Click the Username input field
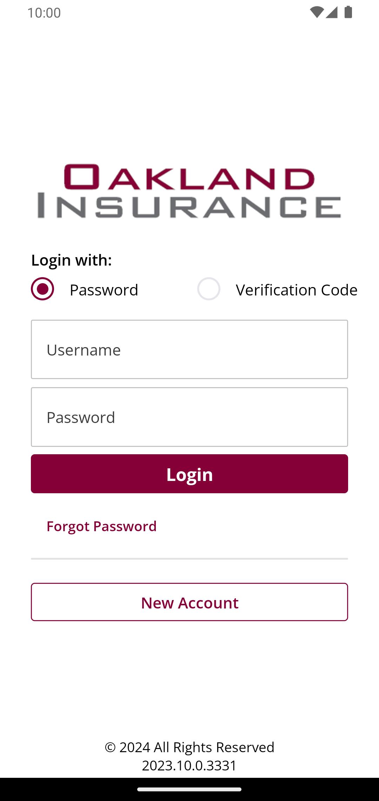This screenshot has height=801, width=379. [189, 349]
